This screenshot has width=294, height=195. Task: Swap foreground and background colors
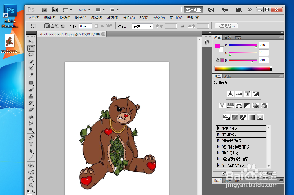[33, 192]
